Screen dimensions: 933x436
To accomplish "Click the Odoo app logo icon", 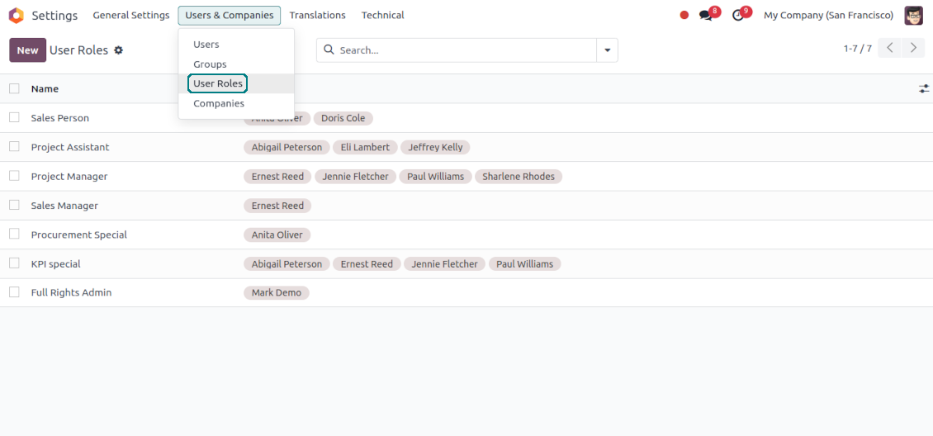I will pos(17,16).
